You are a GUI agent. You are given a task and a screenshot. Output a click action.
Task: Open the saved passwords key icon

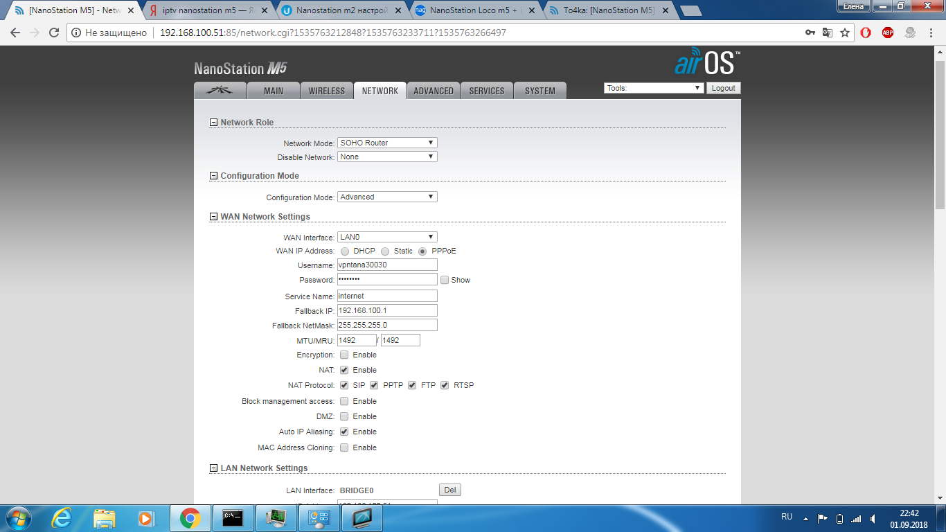[x=810, y=33]
